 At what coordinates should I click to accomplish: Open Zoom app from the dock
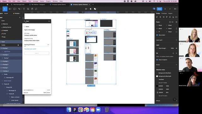98,110
